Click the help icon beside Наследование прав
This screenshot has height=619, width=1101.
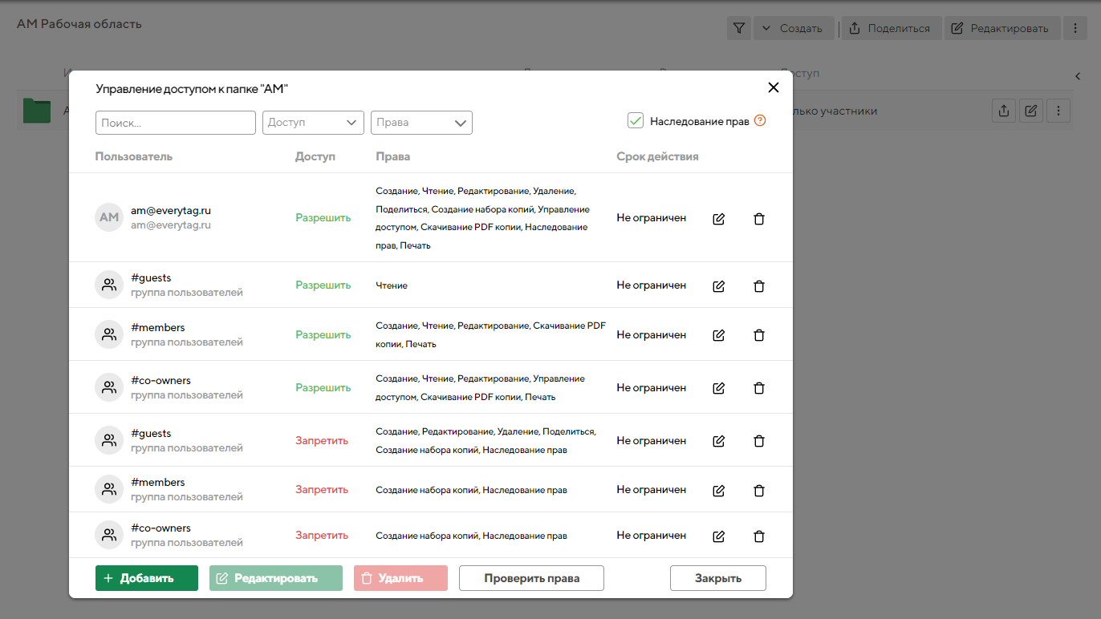760,121
